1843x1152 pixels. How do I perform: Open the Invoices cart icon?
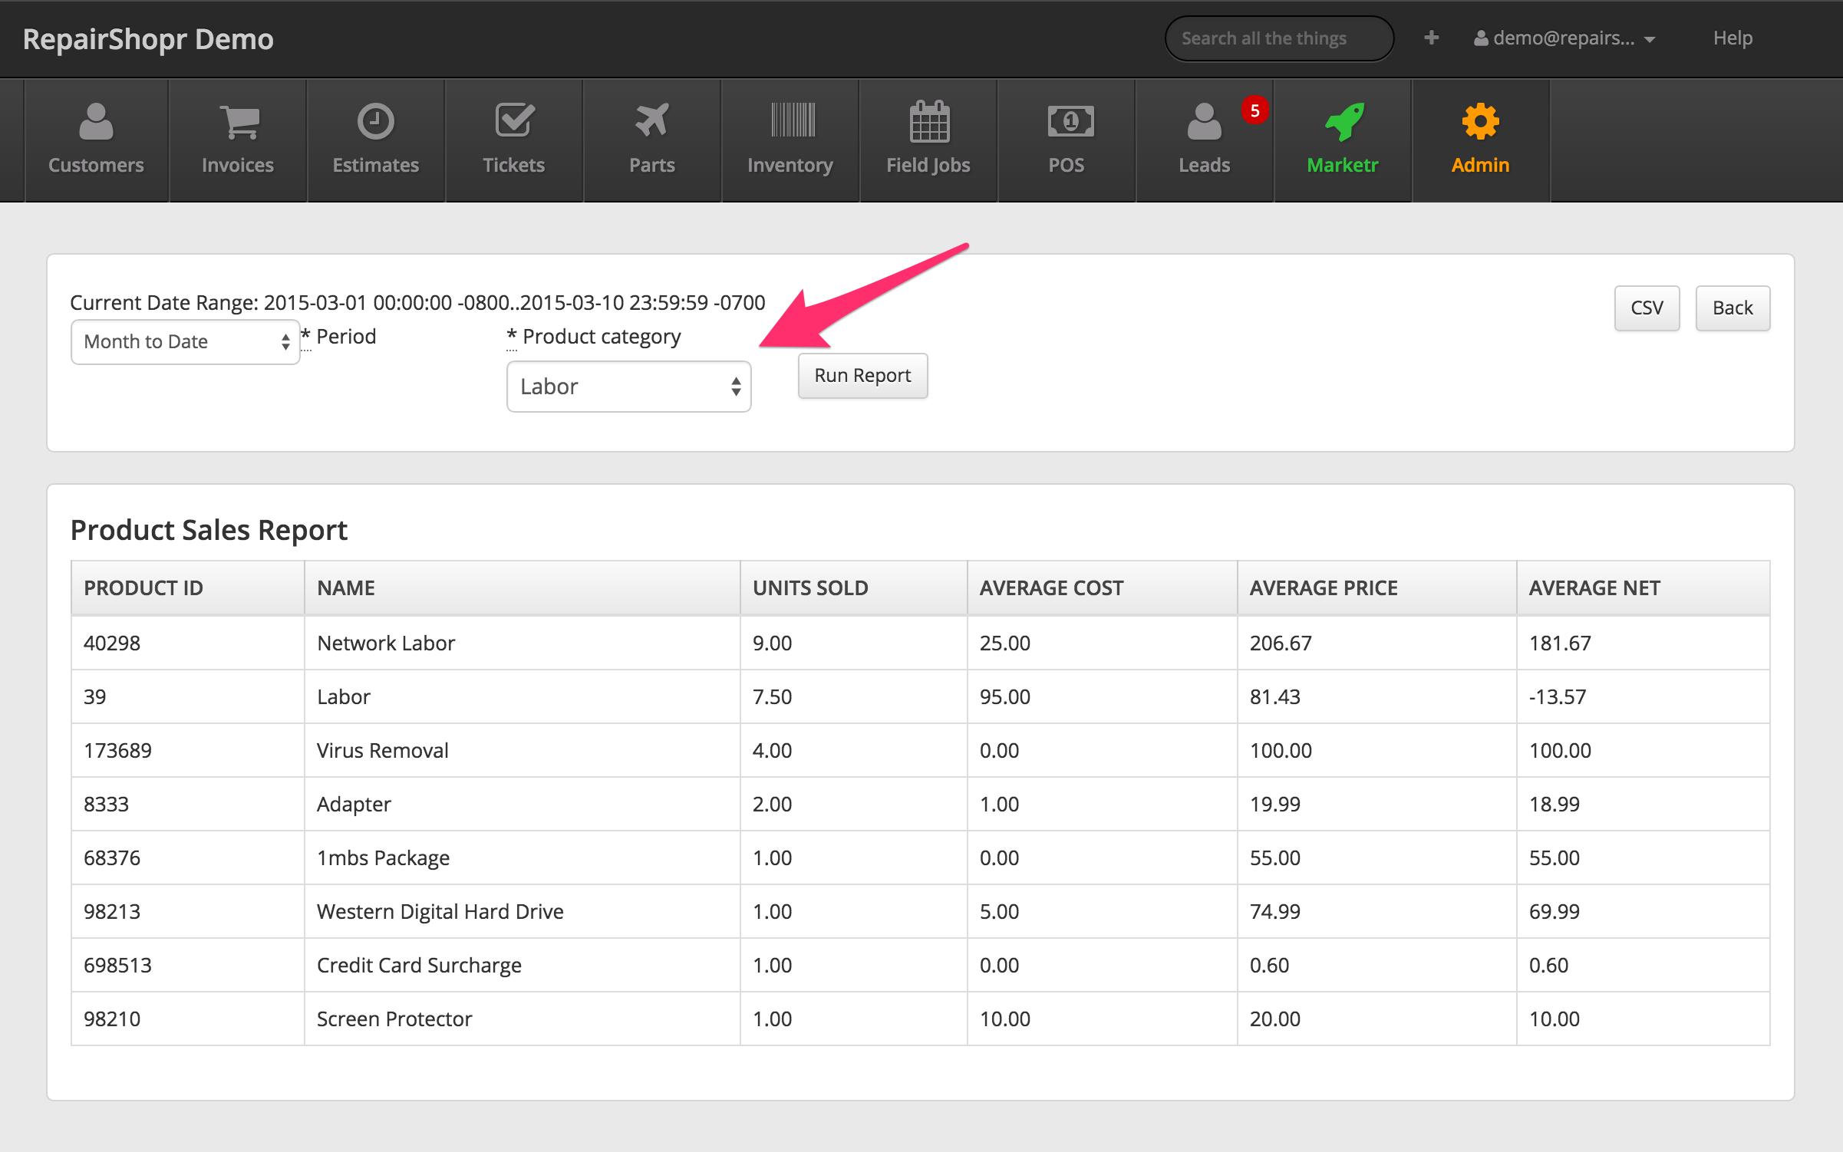pyautogui.click(x=239, y=122)
